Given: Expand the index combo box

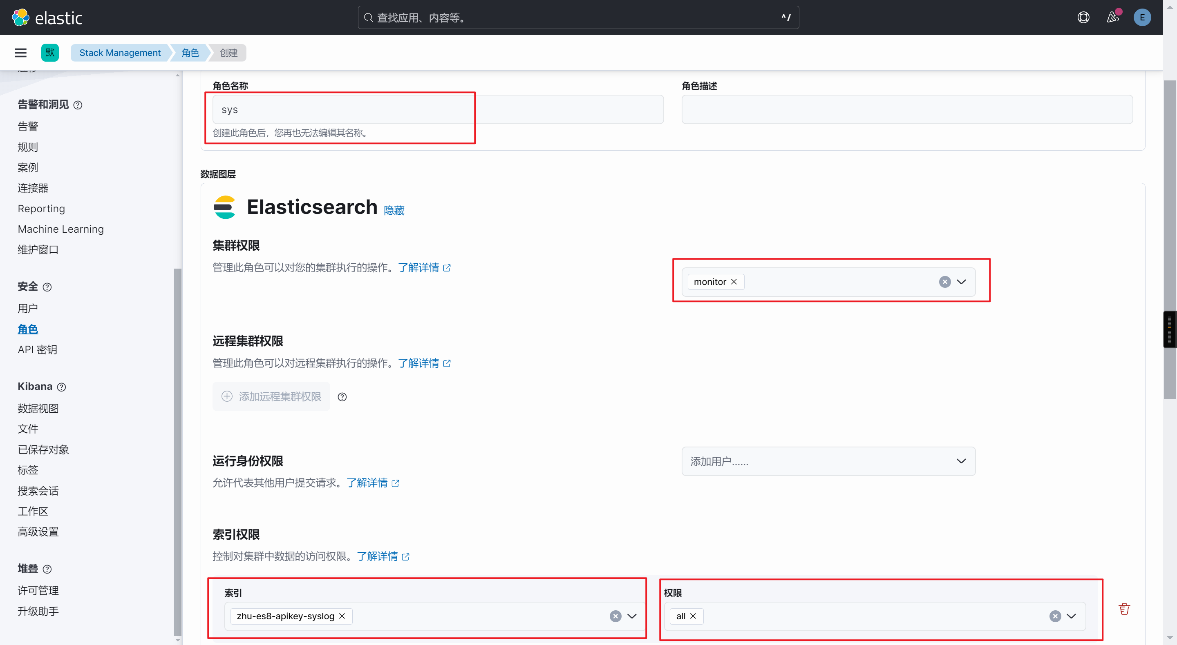Looking at the screenshot, I should pyautogui.click(x=632, y=616).
